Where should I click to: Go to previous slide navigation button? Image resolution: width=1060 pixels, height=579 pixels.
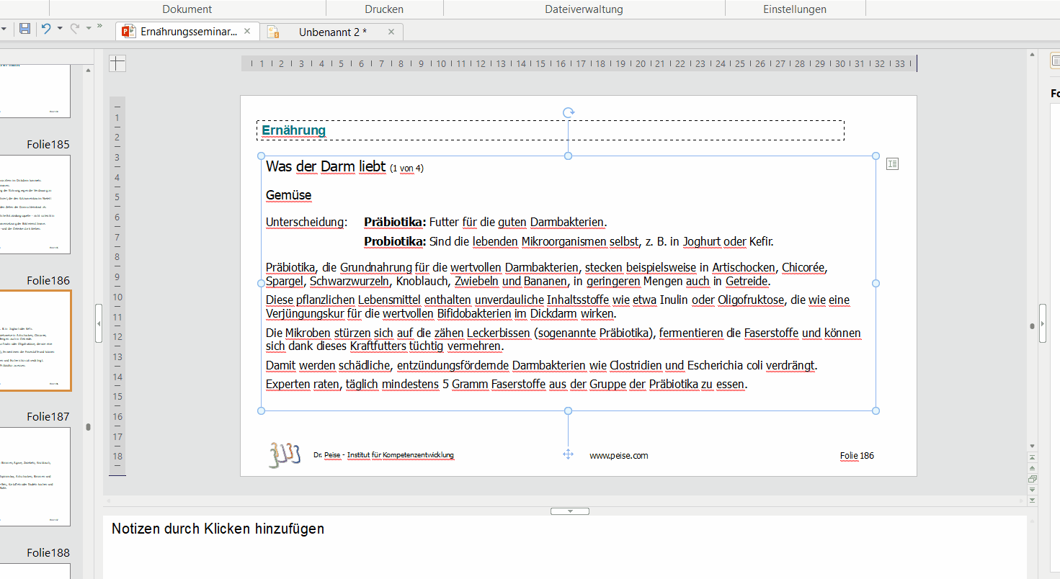pos(1032,467)
